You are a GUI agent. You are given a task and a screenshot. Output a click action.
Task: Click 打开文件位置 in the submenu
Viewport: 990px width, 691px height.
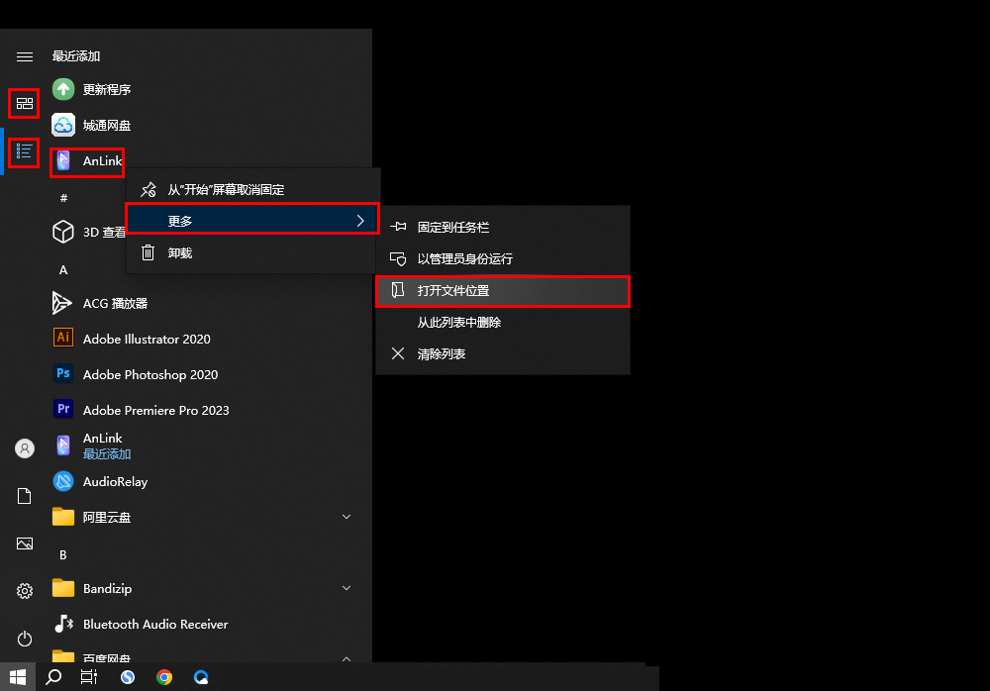(503, 290)
